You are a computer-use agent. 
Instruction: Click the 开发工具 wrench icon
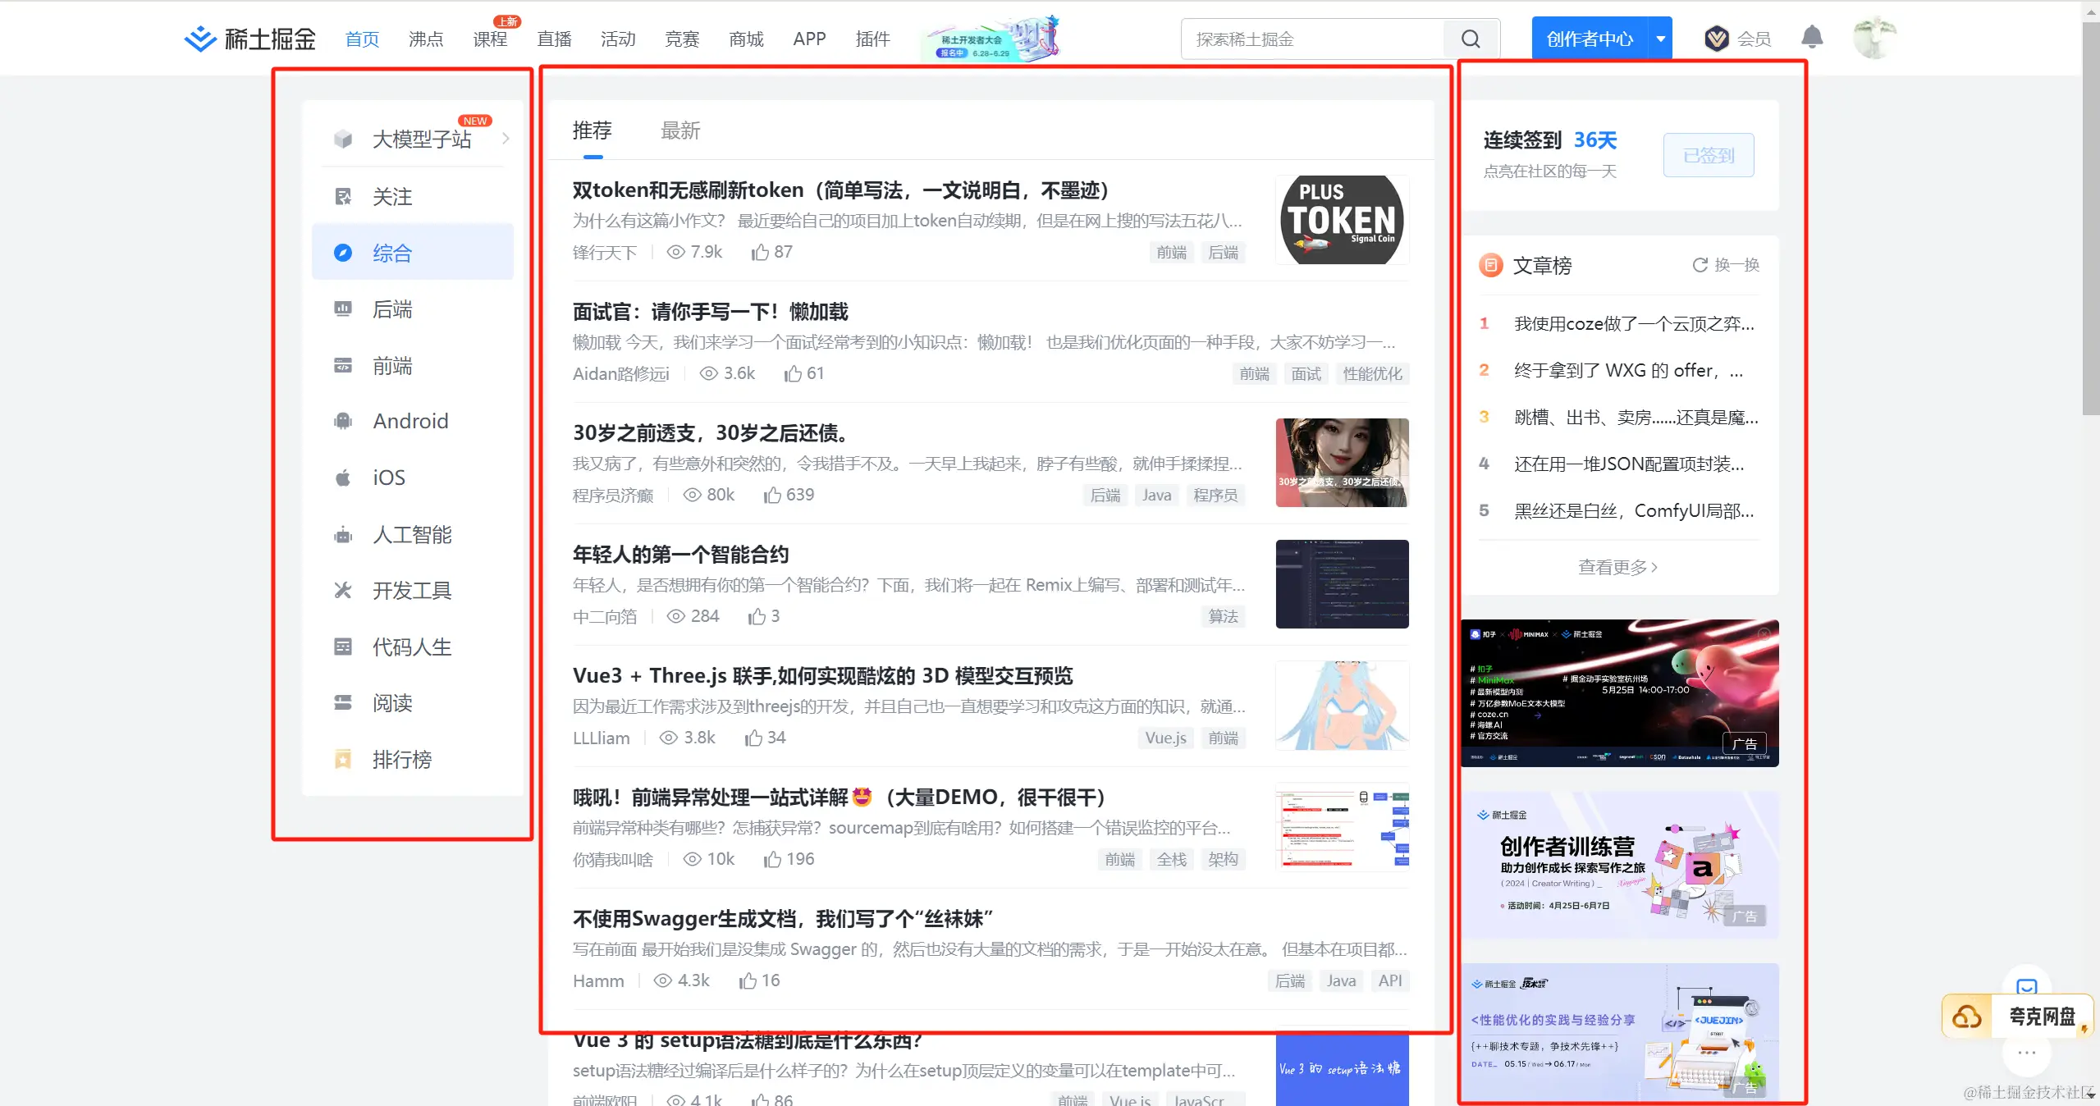click(x=343, y=591)
